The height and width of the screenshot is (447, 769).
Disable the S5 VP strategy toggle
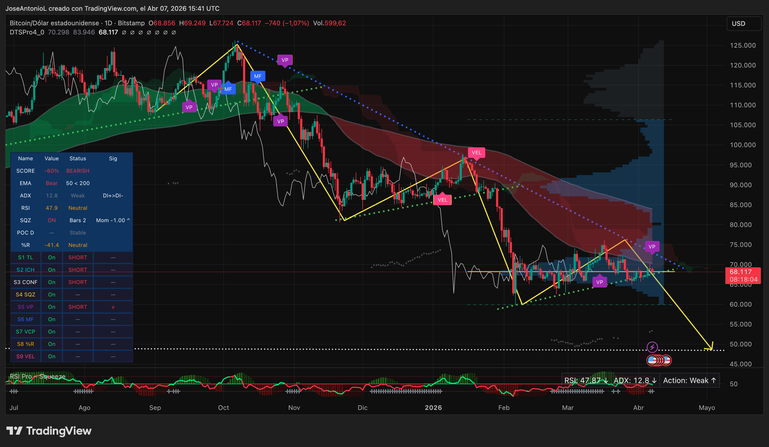point(51,307)
